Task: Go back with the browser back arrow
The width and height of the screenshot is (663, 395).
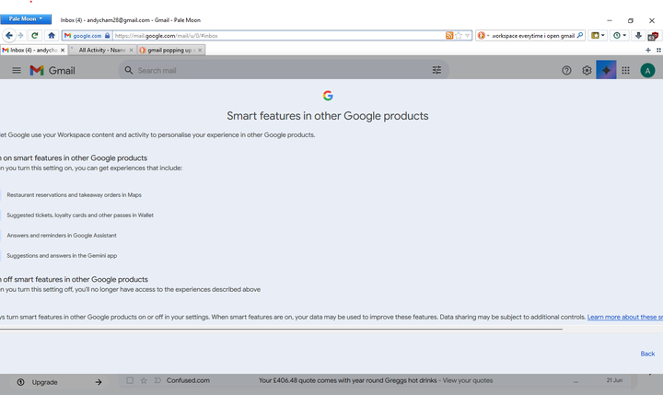Action: (9, 36)
